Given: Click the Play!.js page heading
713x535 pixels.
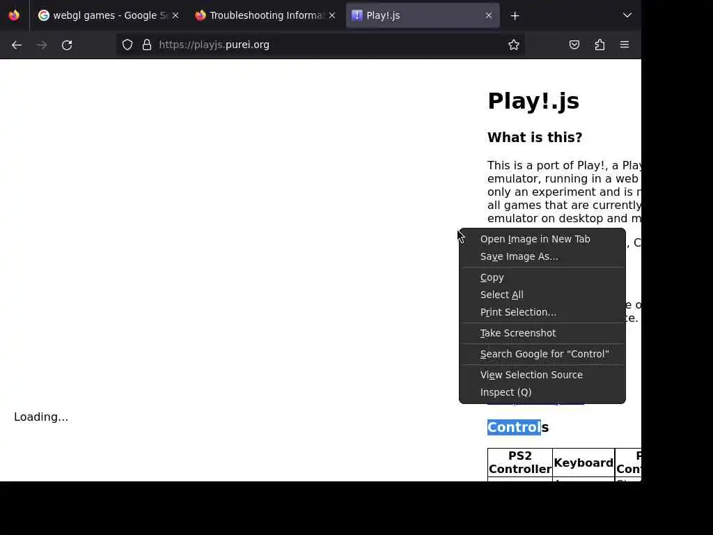Looking at the screenshot, I should [x=533, y=101].
